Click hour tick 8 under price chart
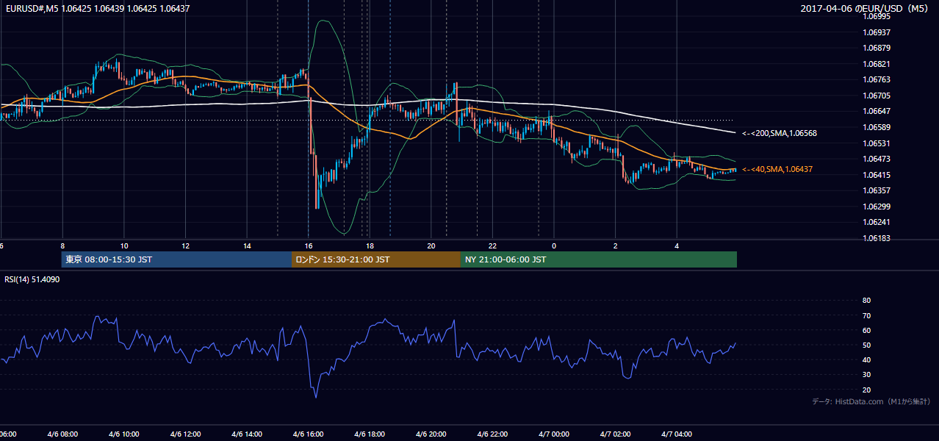 (x=62, y=245)
